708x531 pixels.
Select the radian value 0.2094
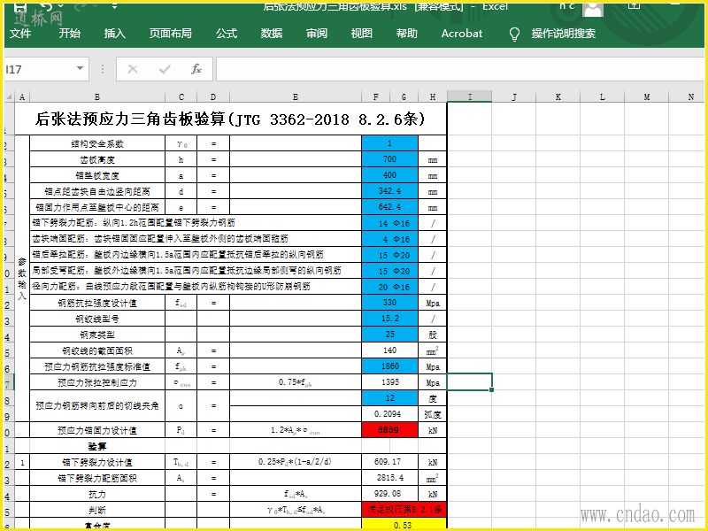(389, 414)
